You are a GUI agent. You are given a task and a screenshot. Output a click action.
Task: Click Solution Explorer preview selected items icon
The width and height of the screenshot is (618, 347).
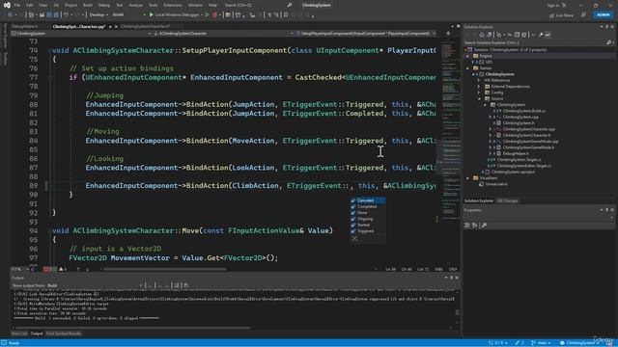point(548,35)
